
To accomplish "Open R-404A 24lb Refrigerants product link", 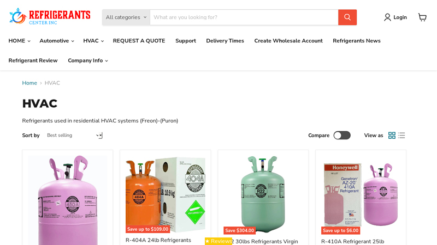I will pos(158,240).
